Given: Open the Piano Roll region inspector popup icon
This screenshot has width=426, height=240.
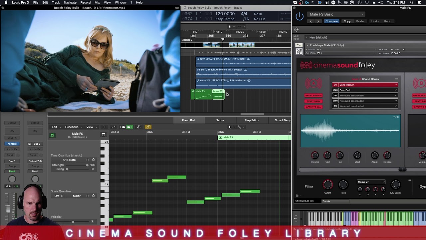Looking at the screenshot, I should click(x=104, y=135).
